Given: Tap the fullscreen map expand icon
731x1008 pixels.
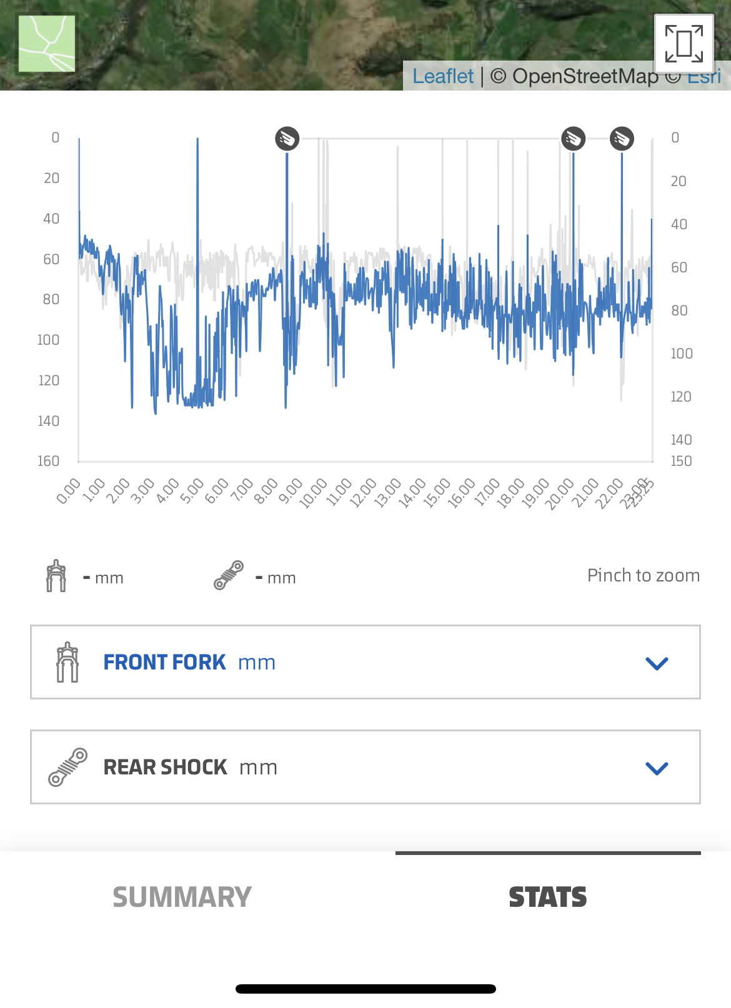Looking at the screenshot, I should click(684, 44).
